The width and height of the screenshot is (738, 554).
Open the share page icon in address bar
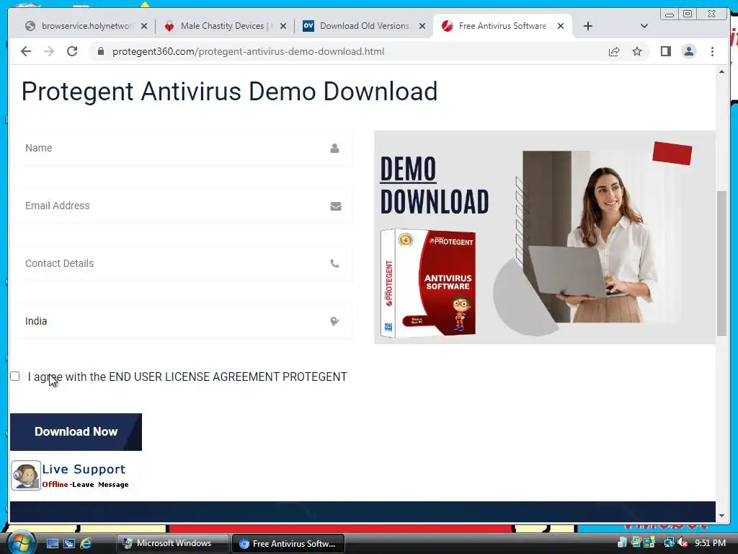tap(614, 51)
